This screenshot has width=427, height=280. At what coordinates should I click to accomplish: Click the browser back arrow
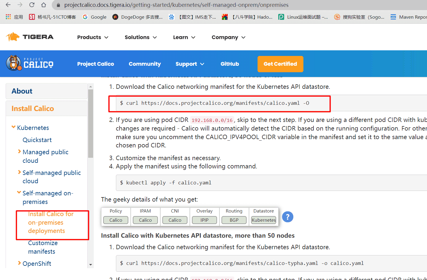click(8, 5)
